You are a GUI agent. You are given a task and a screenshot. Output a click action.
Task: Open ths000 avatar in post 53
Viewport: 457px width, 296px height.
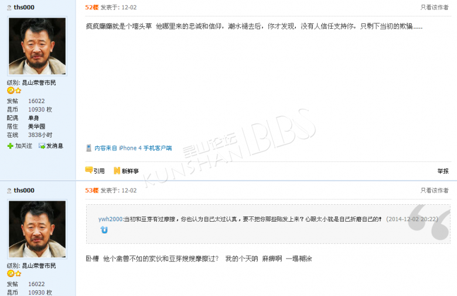37,229
